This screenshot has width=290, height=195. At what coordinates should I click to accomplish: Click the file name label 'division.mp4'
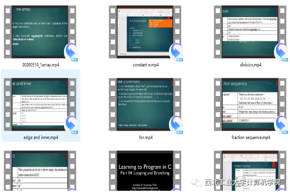coord(250,65)
